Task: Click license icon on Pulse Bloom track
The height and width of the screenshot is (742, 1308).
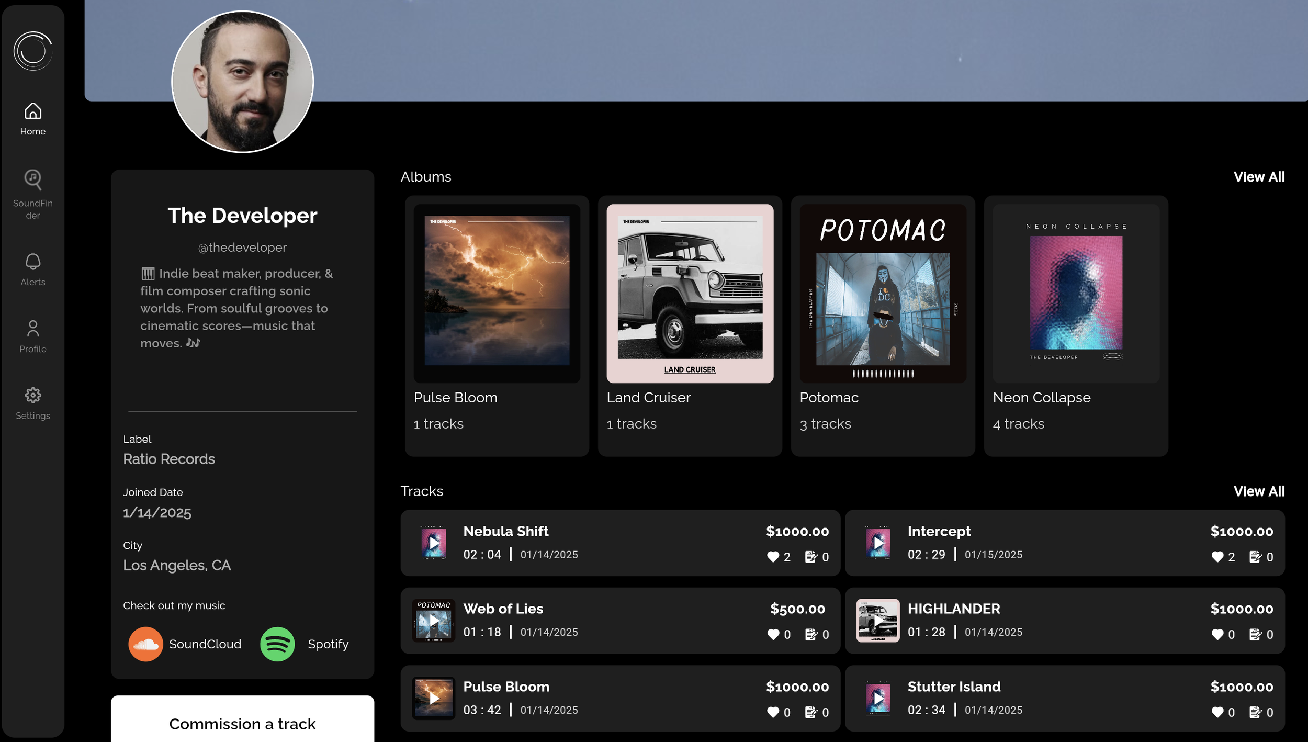Action: 810,712
